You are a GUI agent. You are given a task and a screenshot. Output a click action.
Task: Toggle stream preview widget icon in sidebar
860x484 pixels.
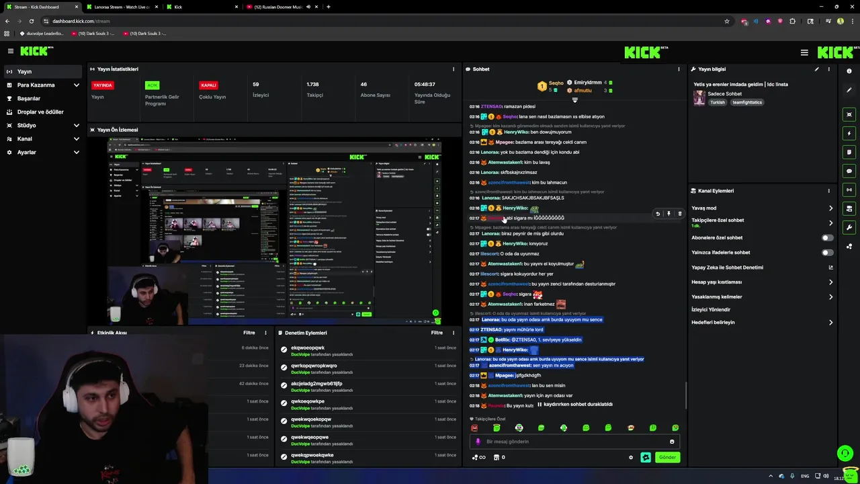(849, 114)
